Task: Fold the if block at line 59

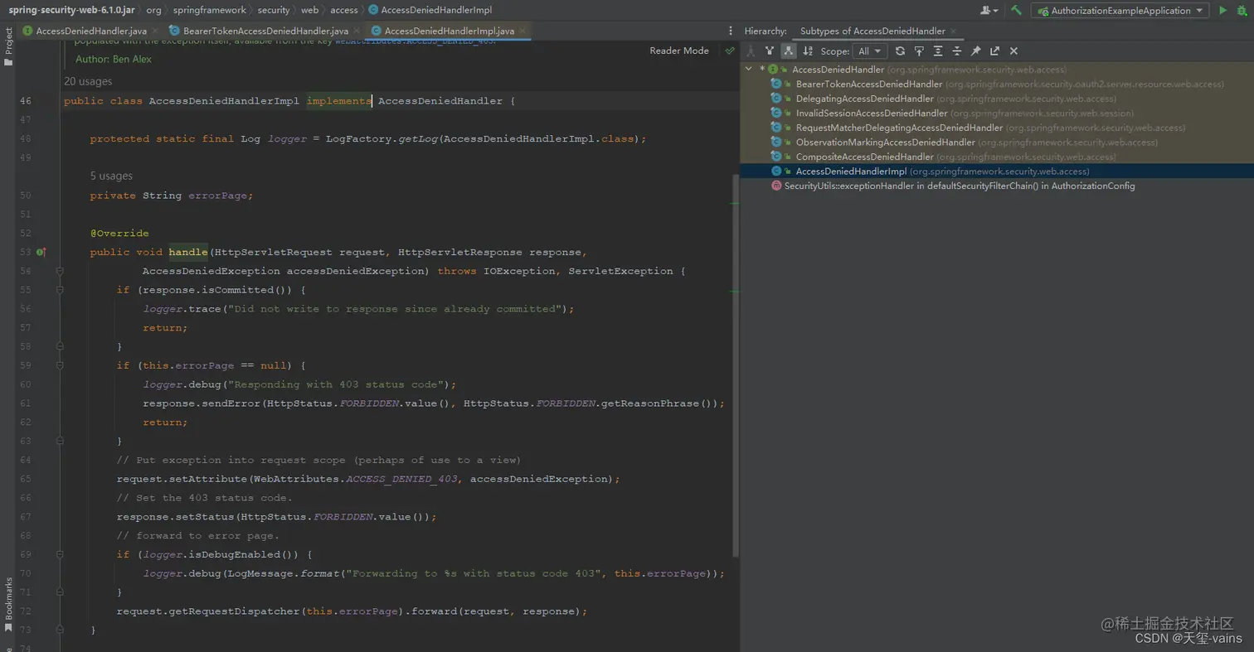Action: [x=60, y=365]
